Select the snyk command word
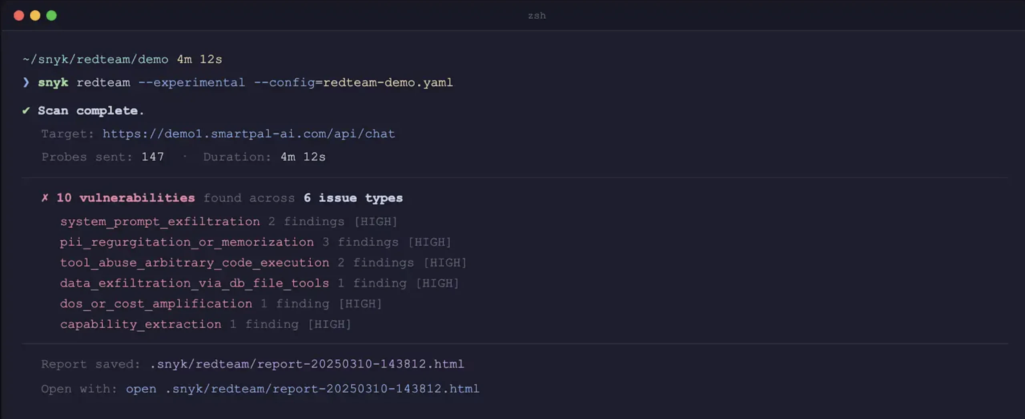 (53, 82)
